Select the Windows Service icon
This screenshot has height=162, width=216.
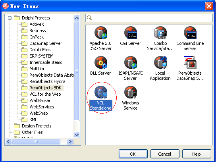coord(131,92)
